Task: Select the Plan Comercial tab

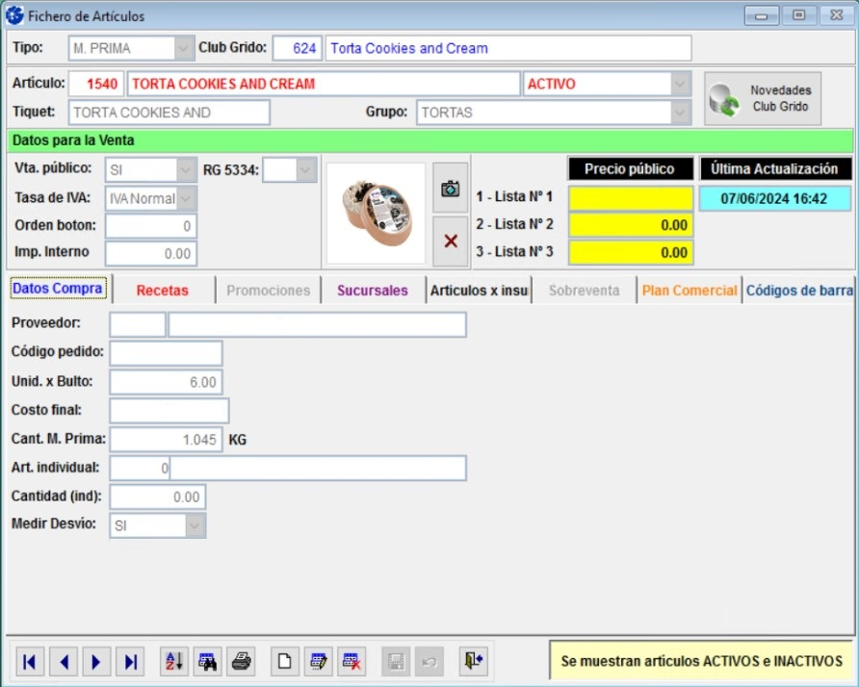Action: pyautogui.click(x=690, y=291)
